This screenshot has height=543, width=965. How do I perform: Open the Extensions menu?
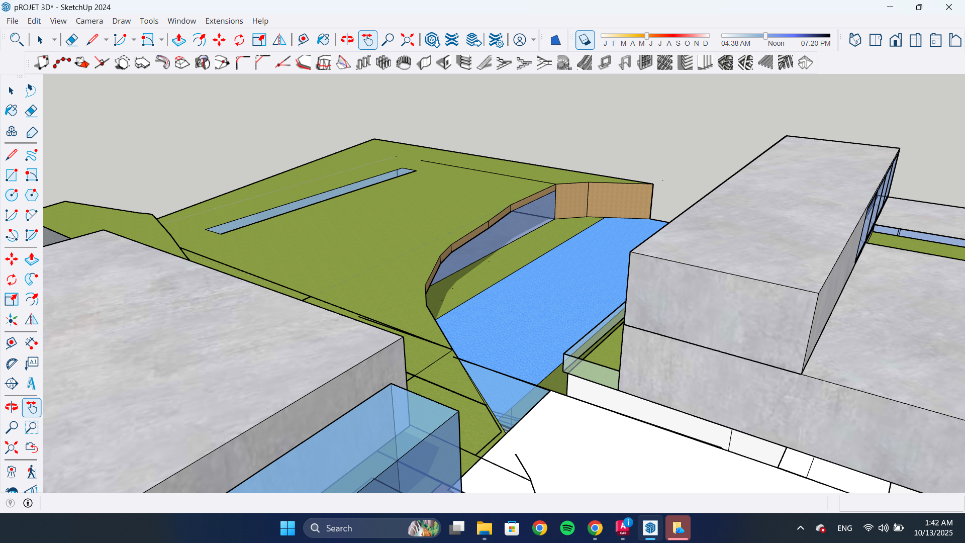click(224, 21)
